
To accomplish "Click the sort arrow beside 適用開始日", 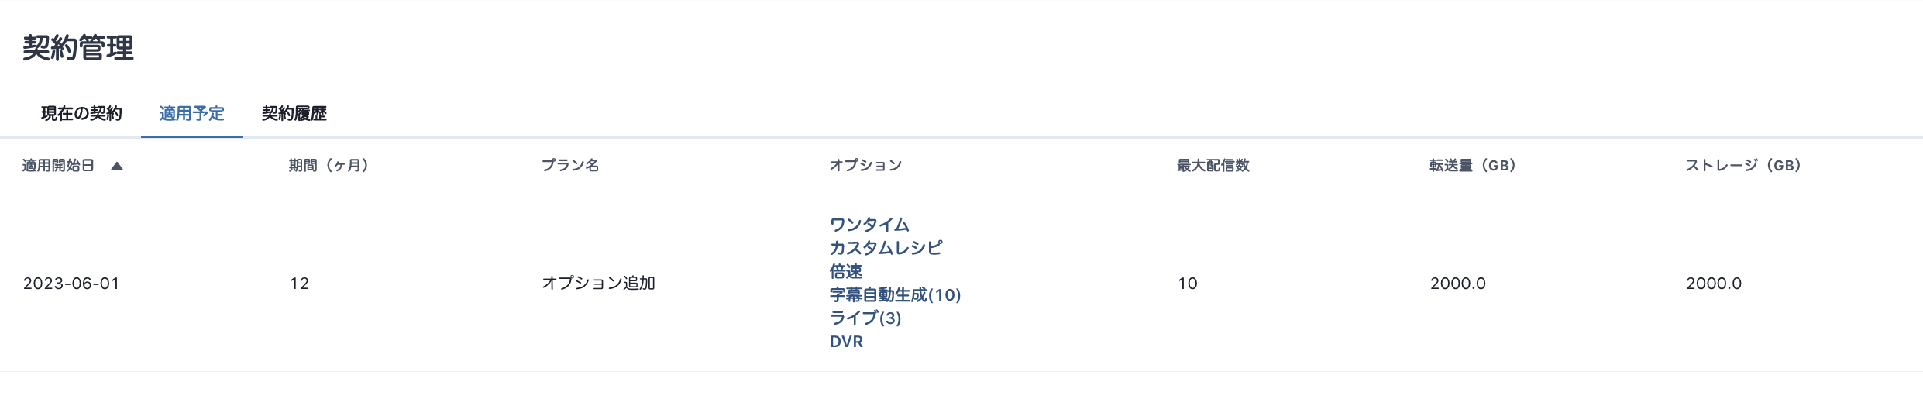I will (x=117, y=166).
